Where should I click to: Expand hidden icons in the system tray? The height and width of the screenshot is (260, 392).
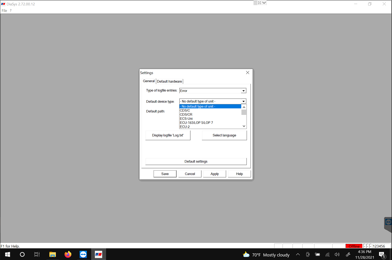tap(298, 254)
